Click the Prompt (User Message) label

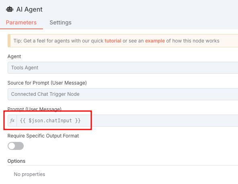pyautogui.click(x=35, y=109)
